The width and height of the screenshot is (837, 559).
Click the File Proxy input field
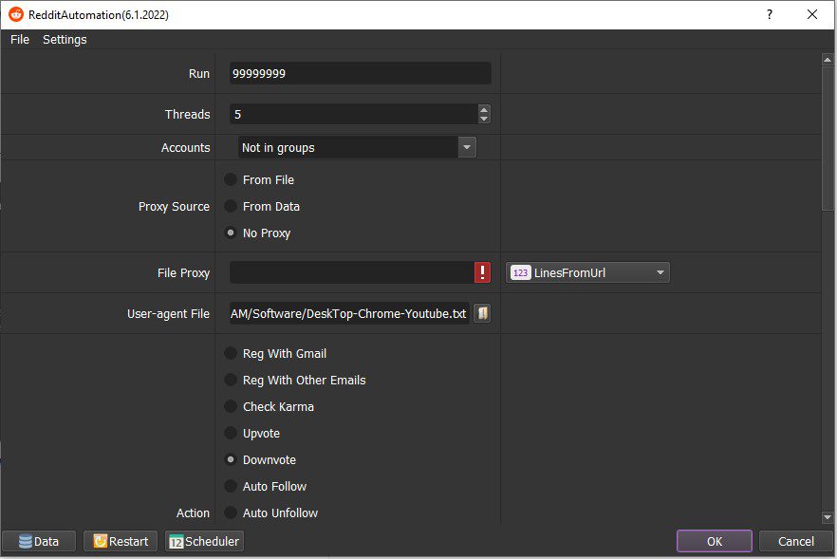tap(352, 272)
